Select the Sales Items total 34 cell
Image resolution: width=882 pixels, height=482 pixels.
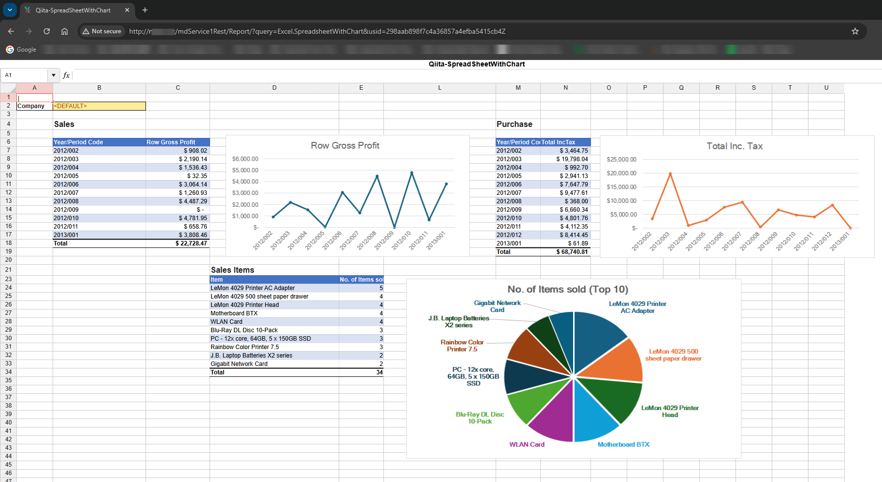point(362,372)
